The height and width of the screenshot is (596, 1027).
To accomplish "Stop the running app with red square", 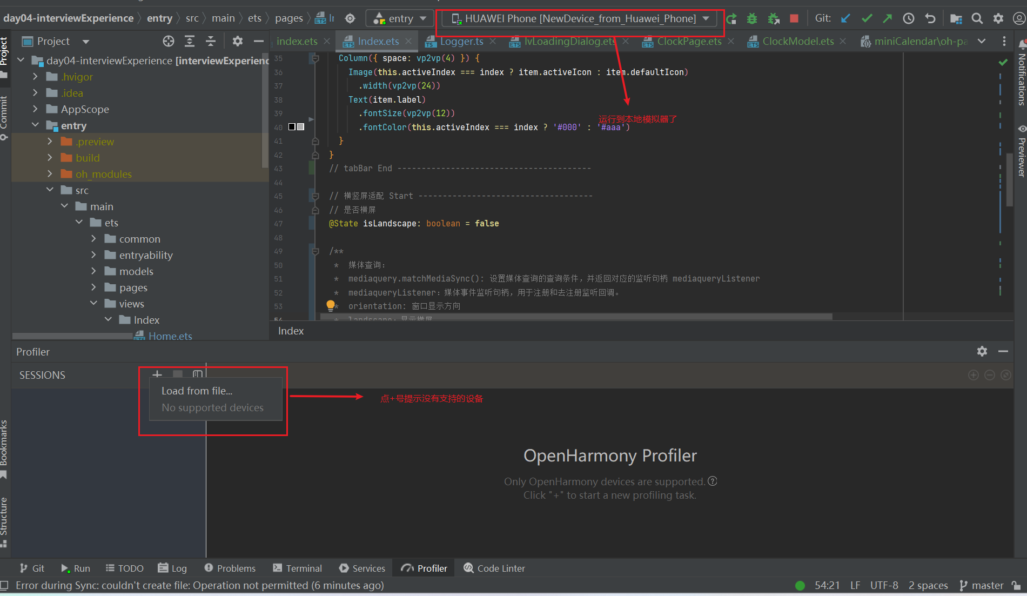I will tap(794, 18).
